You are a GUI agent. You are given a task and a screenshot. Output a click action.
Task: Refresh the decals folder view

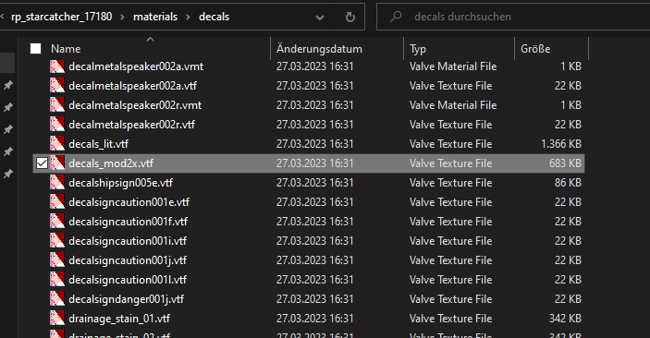pyautogui.click(x=350, y=17)
